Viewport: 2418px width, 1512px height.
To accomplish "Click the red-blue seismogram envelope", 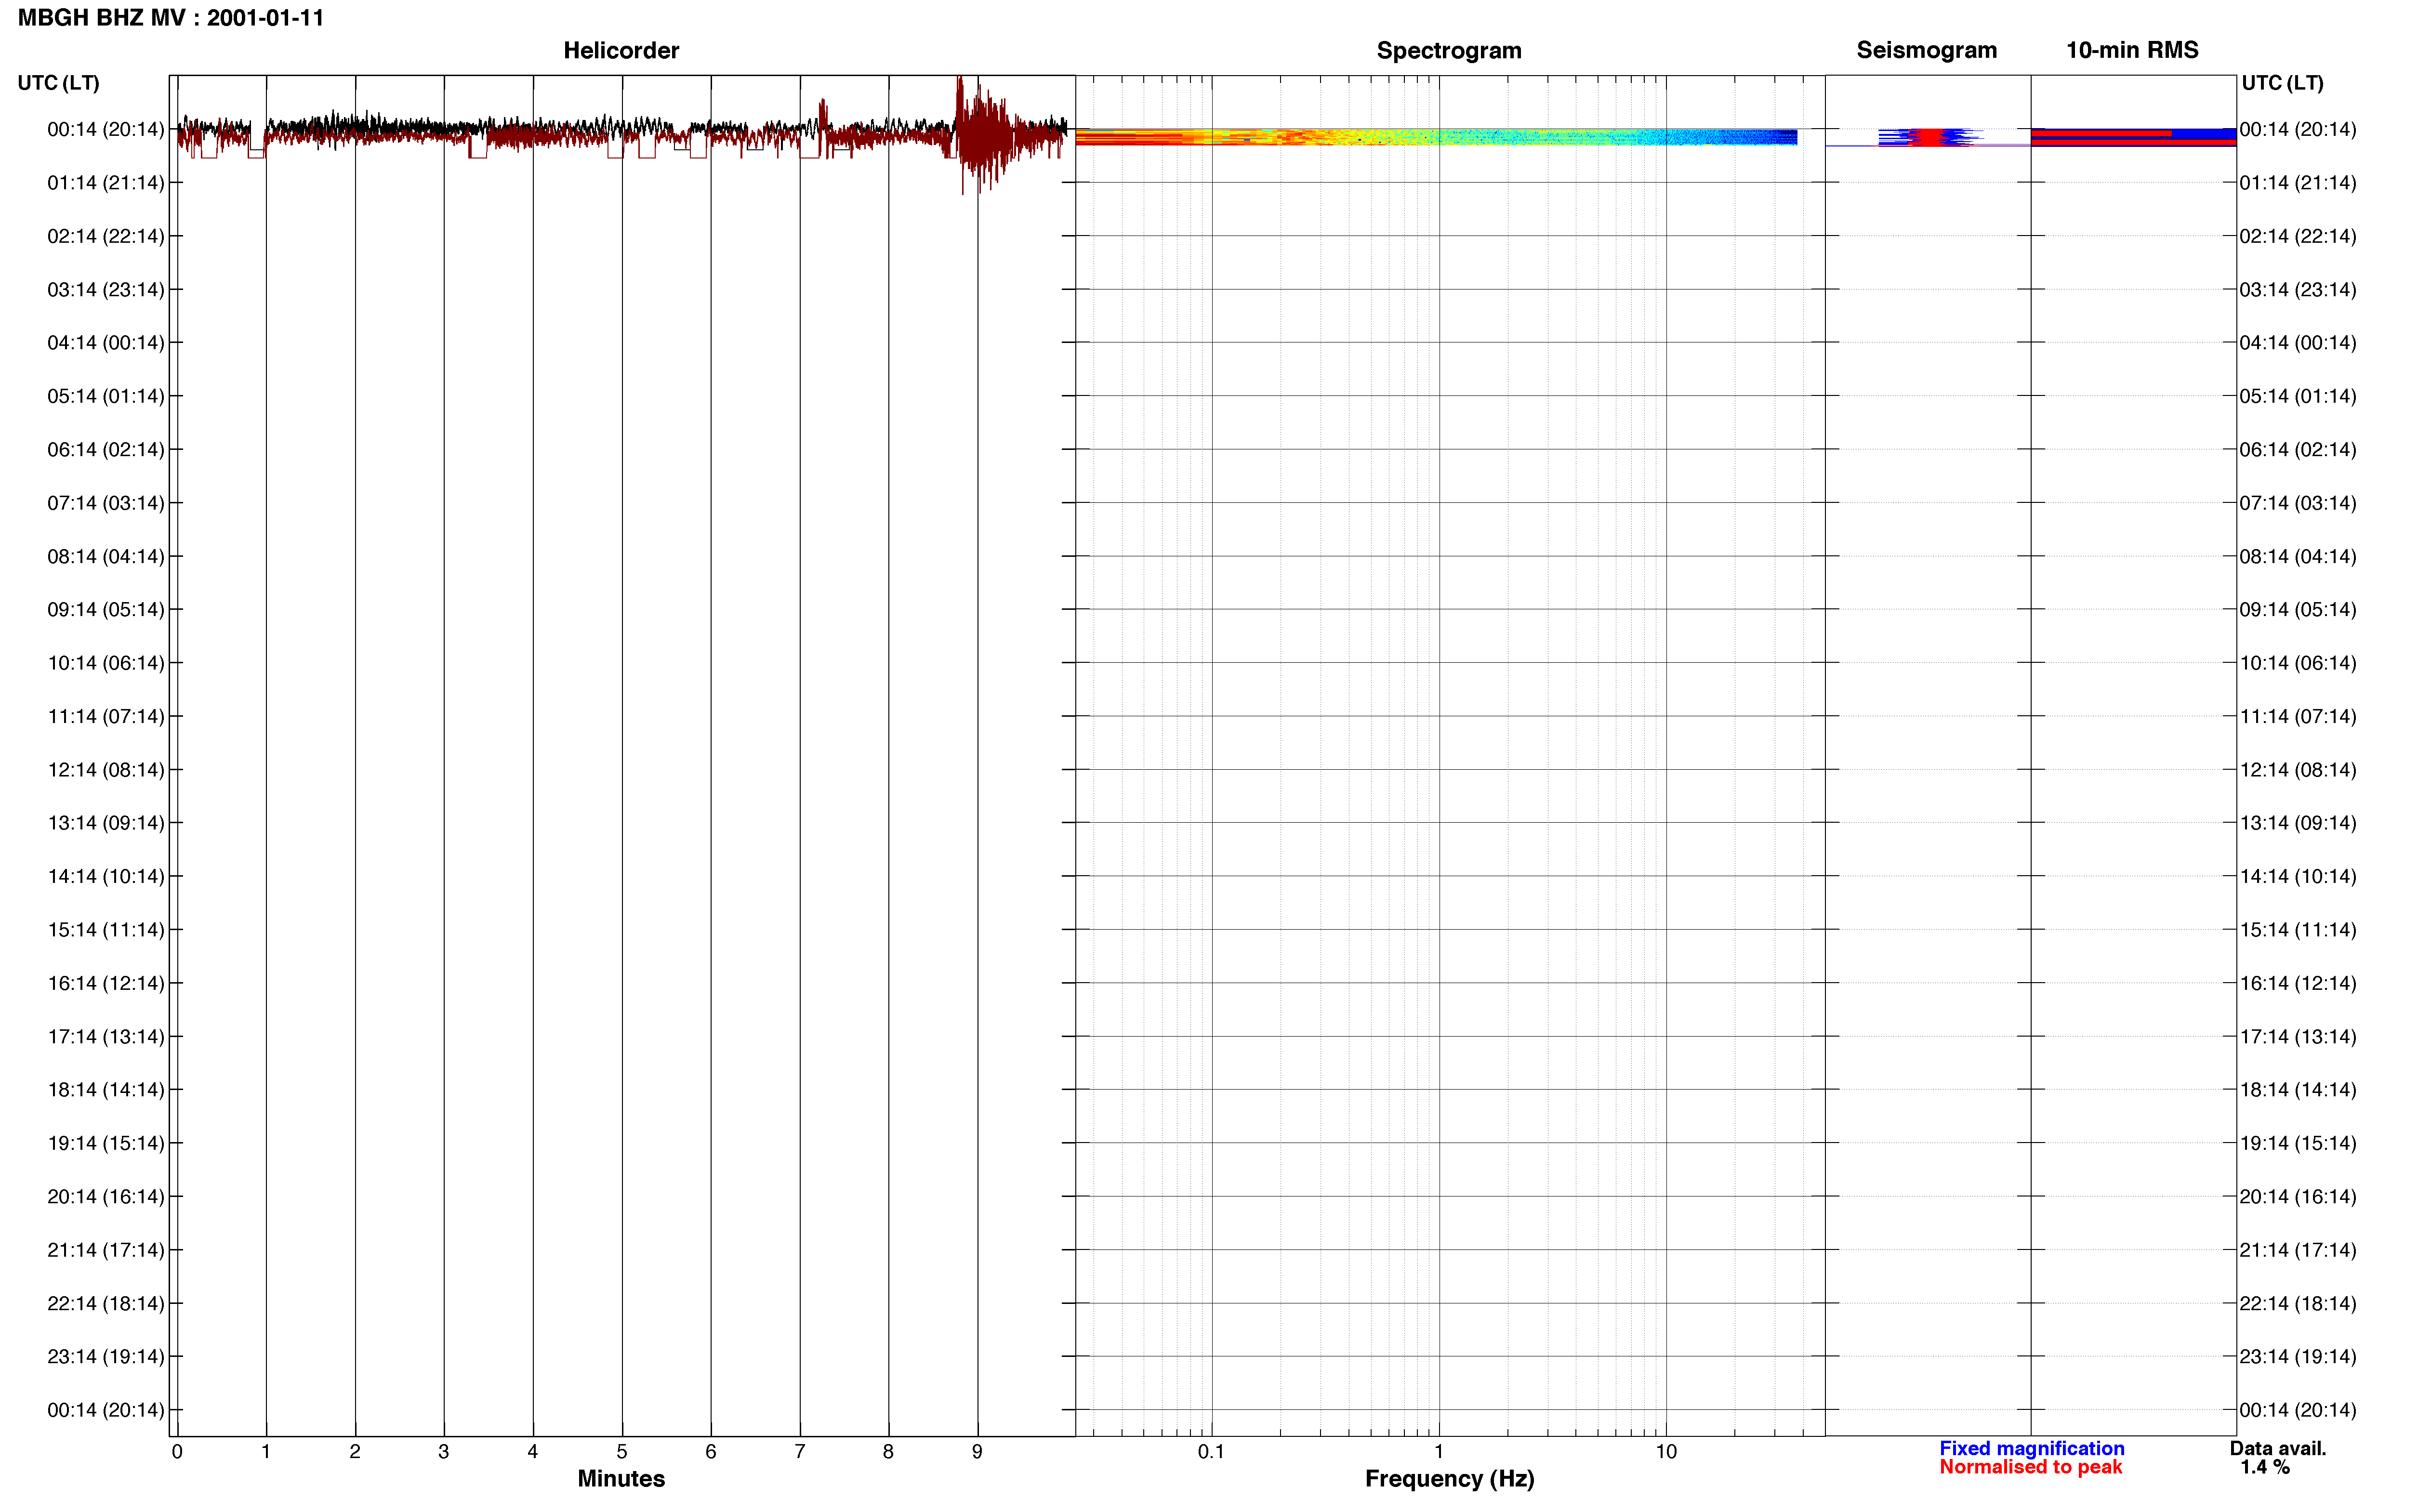I will 1930,137.
